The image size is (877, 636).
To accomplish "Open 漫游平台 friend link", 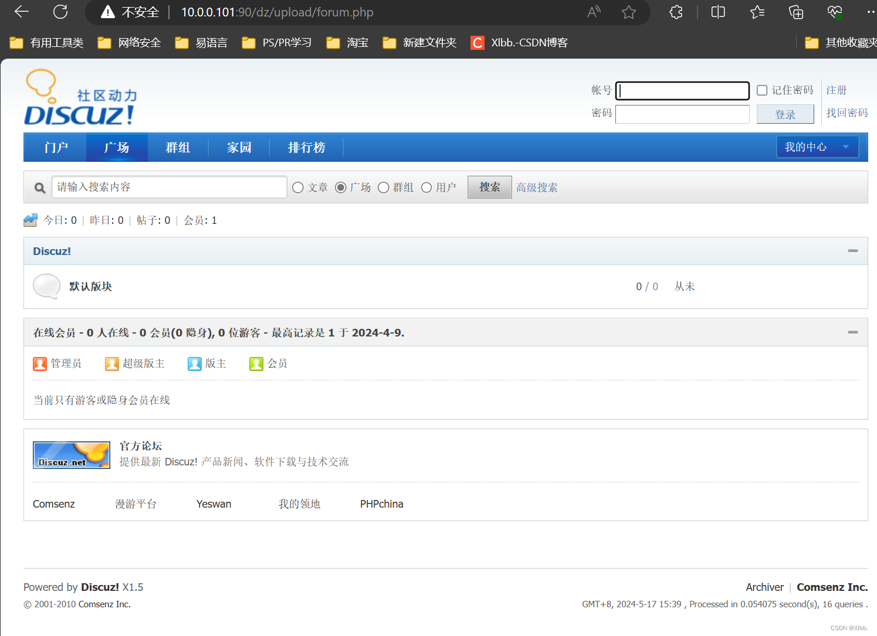I will (x=136, y=504).
